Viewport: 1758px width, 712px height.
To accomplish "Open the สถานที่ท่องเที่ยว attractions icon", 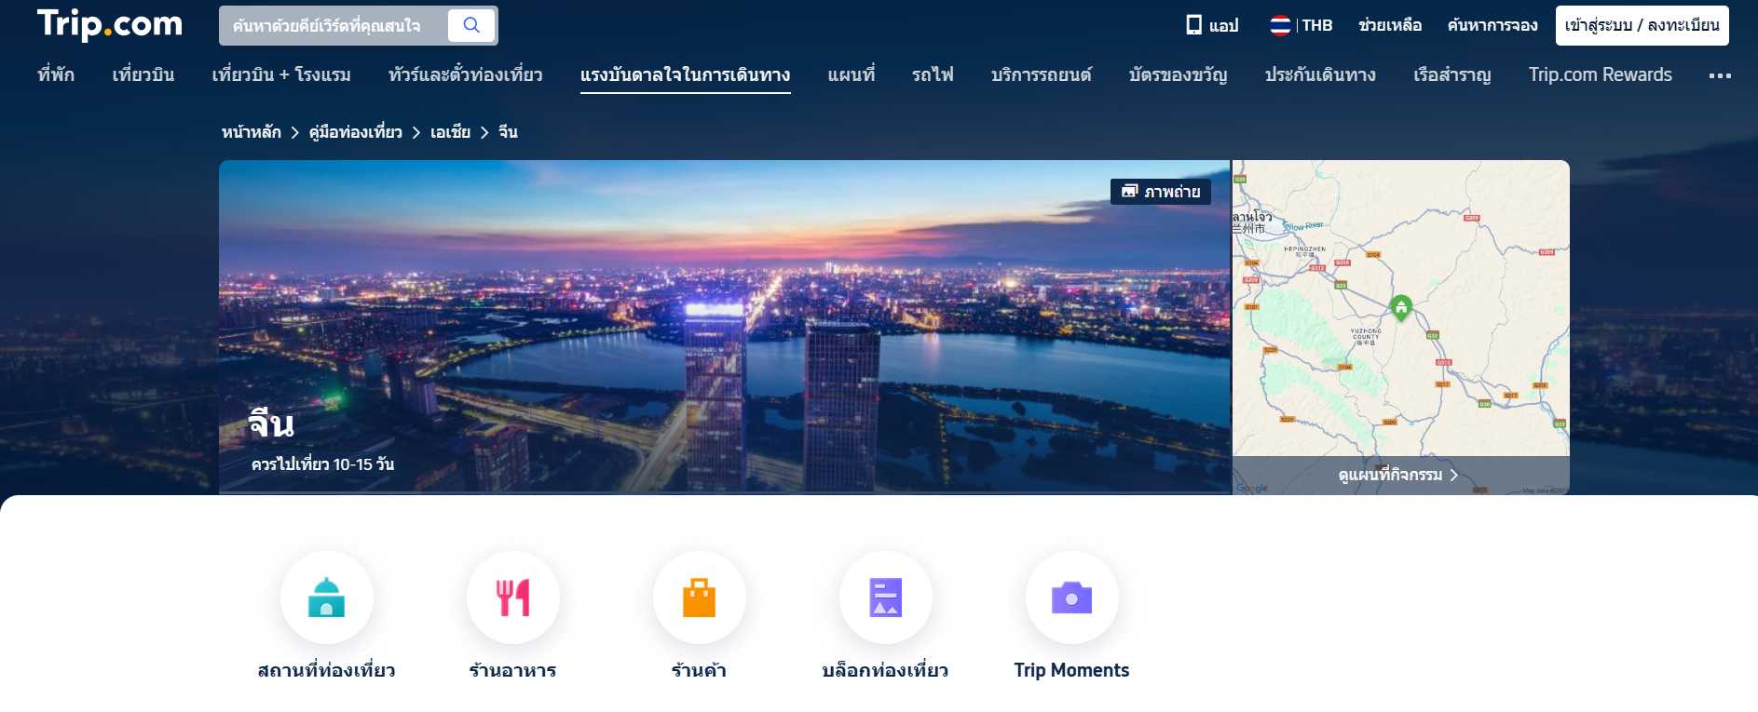I will 327,598.
